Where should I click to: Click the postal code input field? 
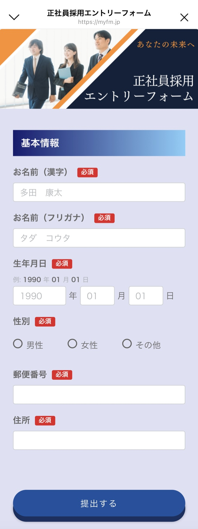[99, 395]
